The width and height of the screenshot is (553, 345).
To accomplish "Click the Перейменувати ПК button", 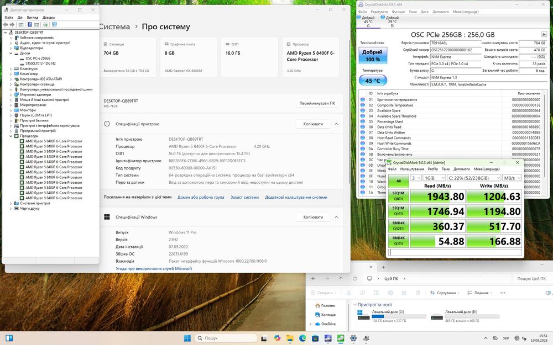I will (317, 103).
